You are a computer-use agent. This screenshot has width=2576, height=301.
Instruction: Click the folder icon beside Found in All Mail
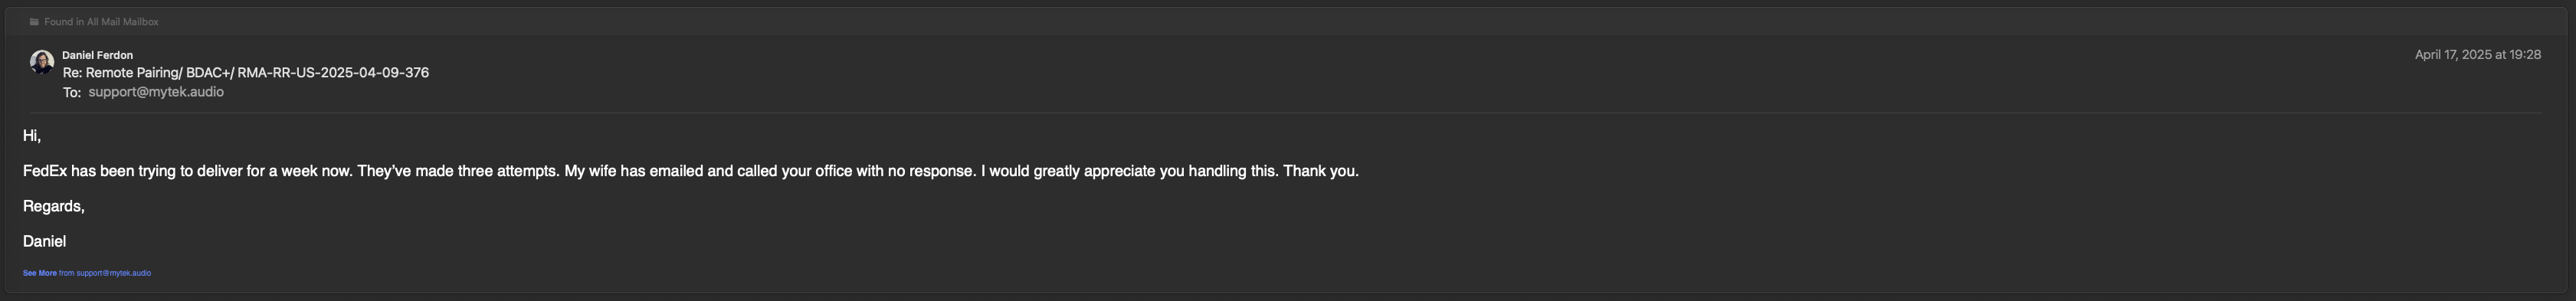(x=34, y=22)
